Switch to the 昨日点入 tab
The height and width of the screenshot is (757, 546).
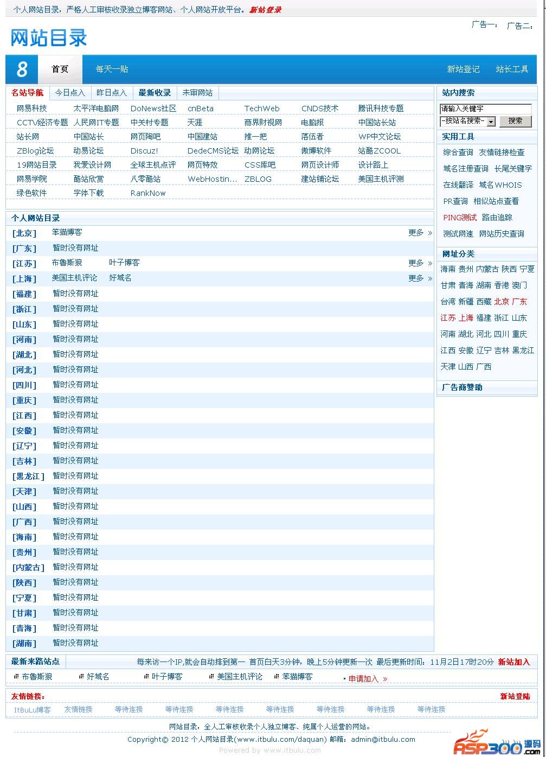coord(112,93)
